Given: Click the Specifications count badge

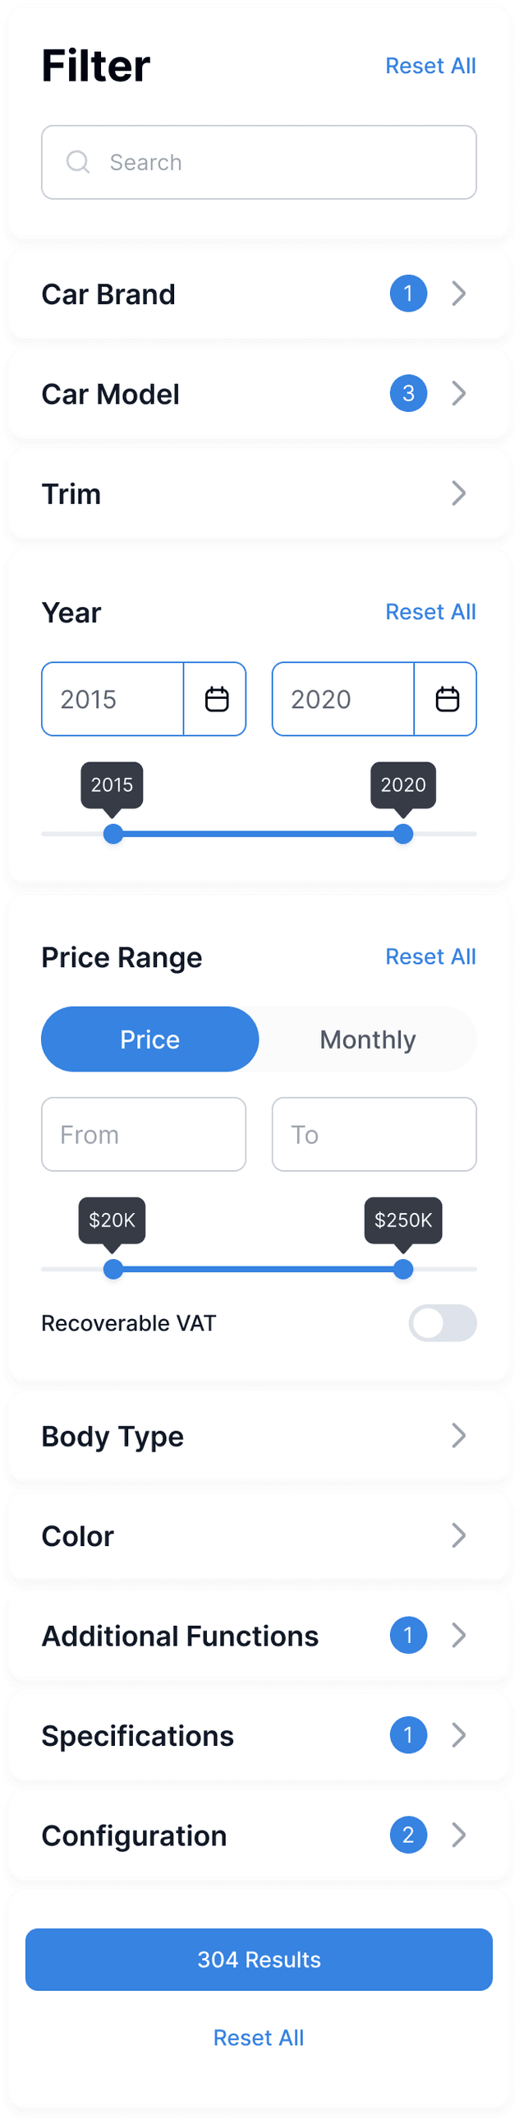Looking at the screenshot, I should point(408,1735).
